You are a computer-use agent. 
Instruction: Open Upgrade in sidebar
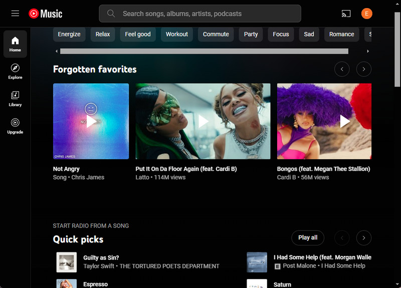(15, 126)
